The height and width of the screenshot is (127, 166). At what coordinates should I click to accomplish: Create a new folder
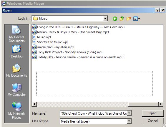(129, 19)
